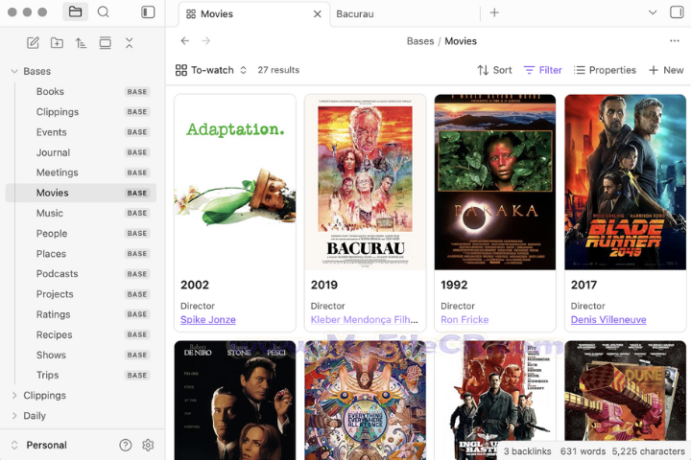Navigate back with left arrow
Image resolution: width=691 pixels, height=460 pixels.
[184, 41]
